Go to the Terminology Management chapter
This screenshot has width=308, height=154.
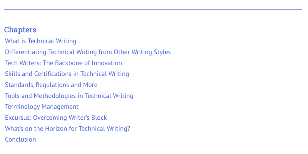click(x=42, y=107)
